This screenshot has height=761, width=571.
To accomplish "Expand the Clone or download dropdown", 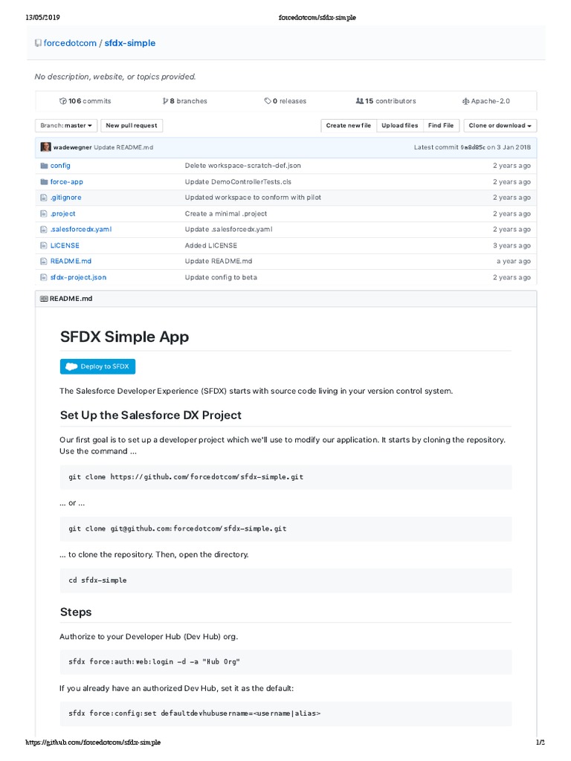I will click(500, 126).
